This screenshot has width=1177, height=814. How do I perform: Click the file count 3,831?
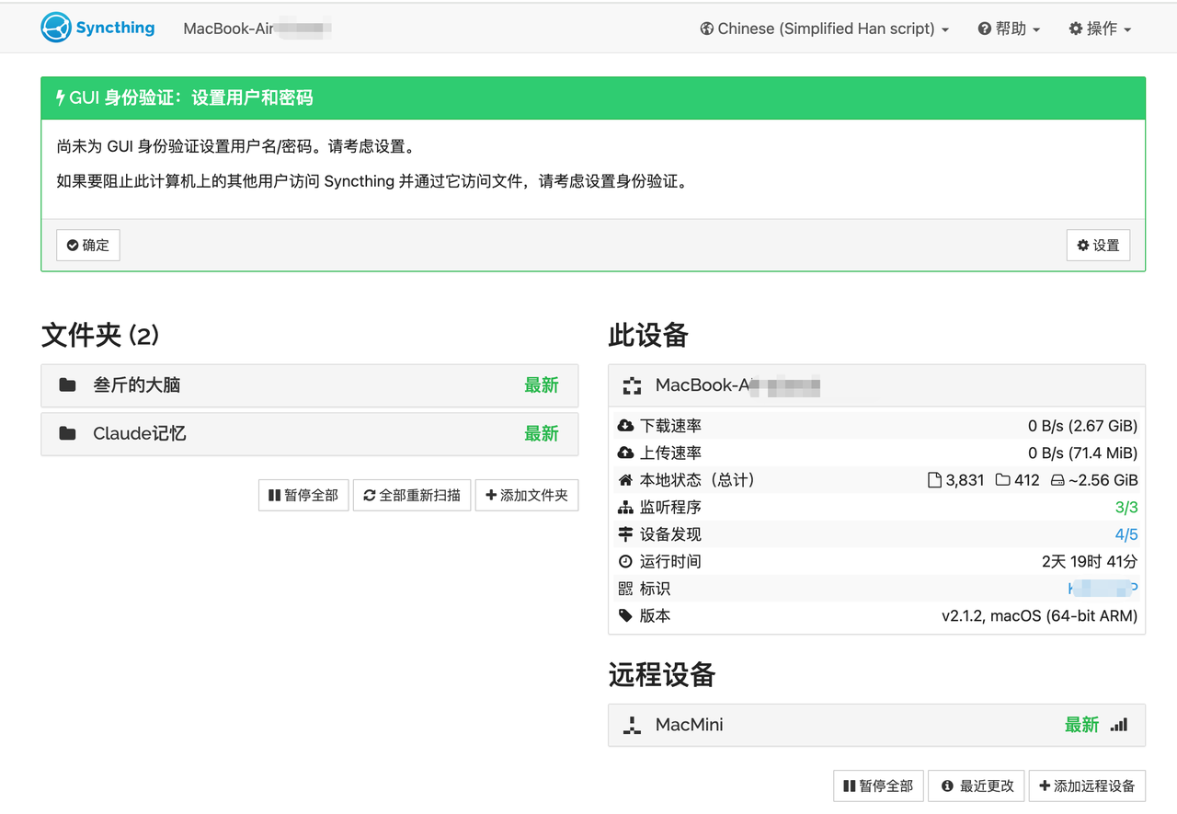pyautogui.click(x=965, y=480)
